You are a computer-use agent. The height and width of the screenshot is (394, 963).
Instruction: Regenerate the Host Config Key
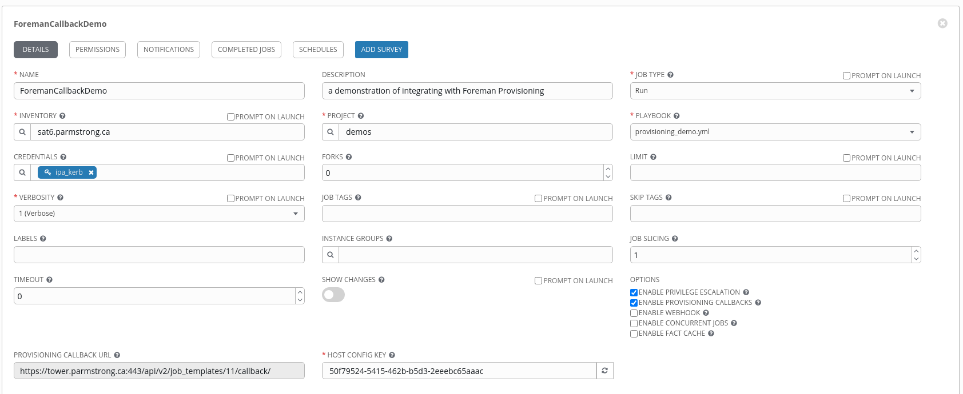click(x=604, y=371)
